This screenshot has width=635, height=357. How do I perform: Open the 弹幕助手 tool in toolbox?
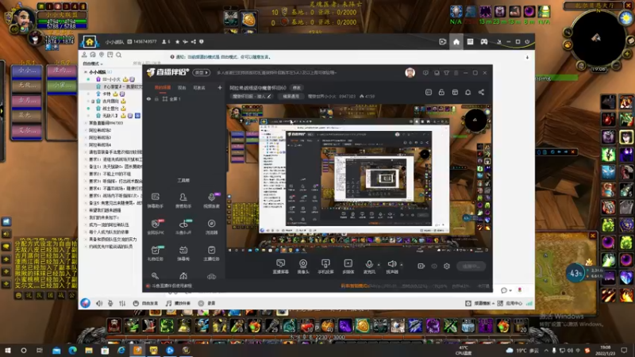click(x=156, y=201)
